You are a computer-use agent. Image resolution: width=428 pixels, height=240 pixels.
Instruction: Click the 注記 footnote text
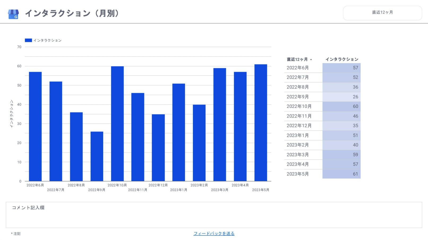(16, 234)
